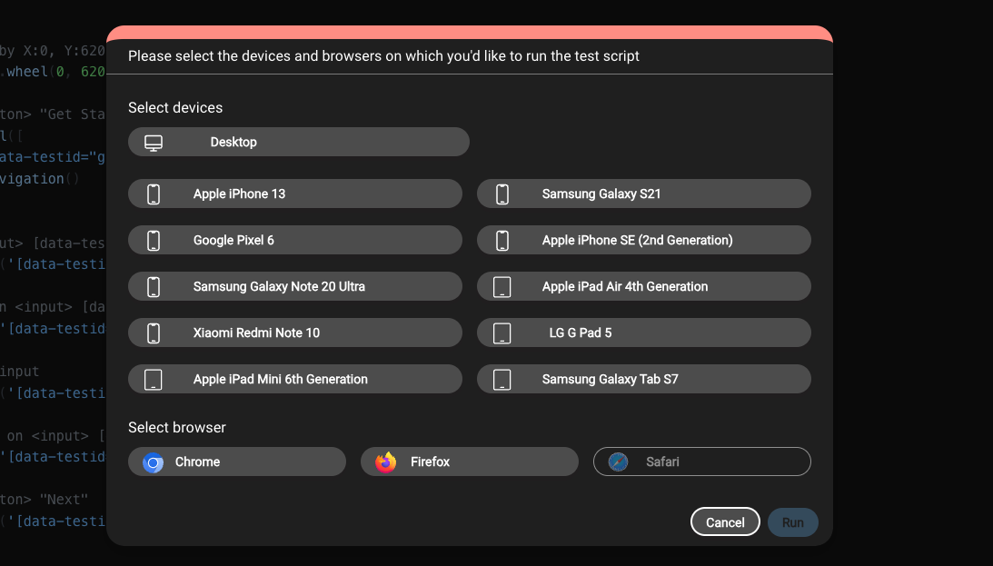Click the desktop monitor icon
Image resolution: width=993 pixels, height=566 pixels.
[x=154, y=143]
